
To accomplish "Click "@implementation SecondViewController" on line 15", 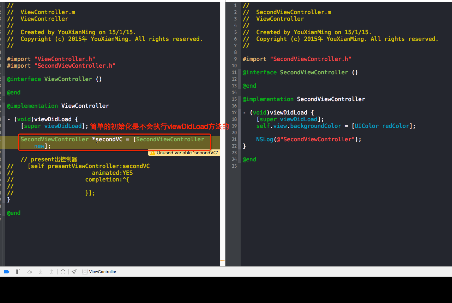I will point(304,99).
